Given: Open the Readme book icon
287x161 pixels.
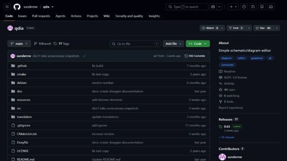Looking at the screenshot, I should click(220, 71).
